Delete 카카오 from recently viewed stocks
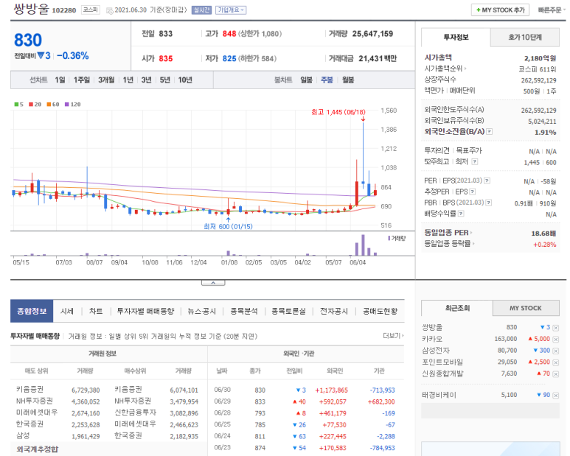The image size is (570, 456). [556, 339]
